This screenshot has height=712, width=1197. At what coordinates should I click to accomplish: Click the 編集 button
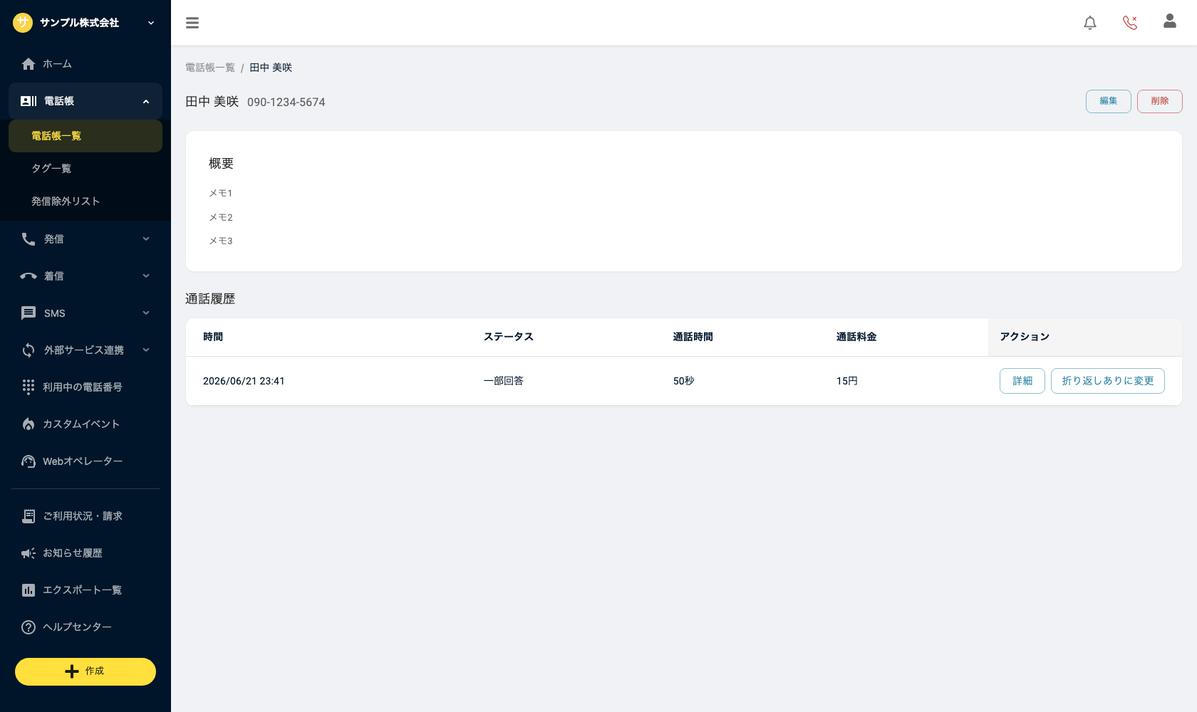point(1109,101)
